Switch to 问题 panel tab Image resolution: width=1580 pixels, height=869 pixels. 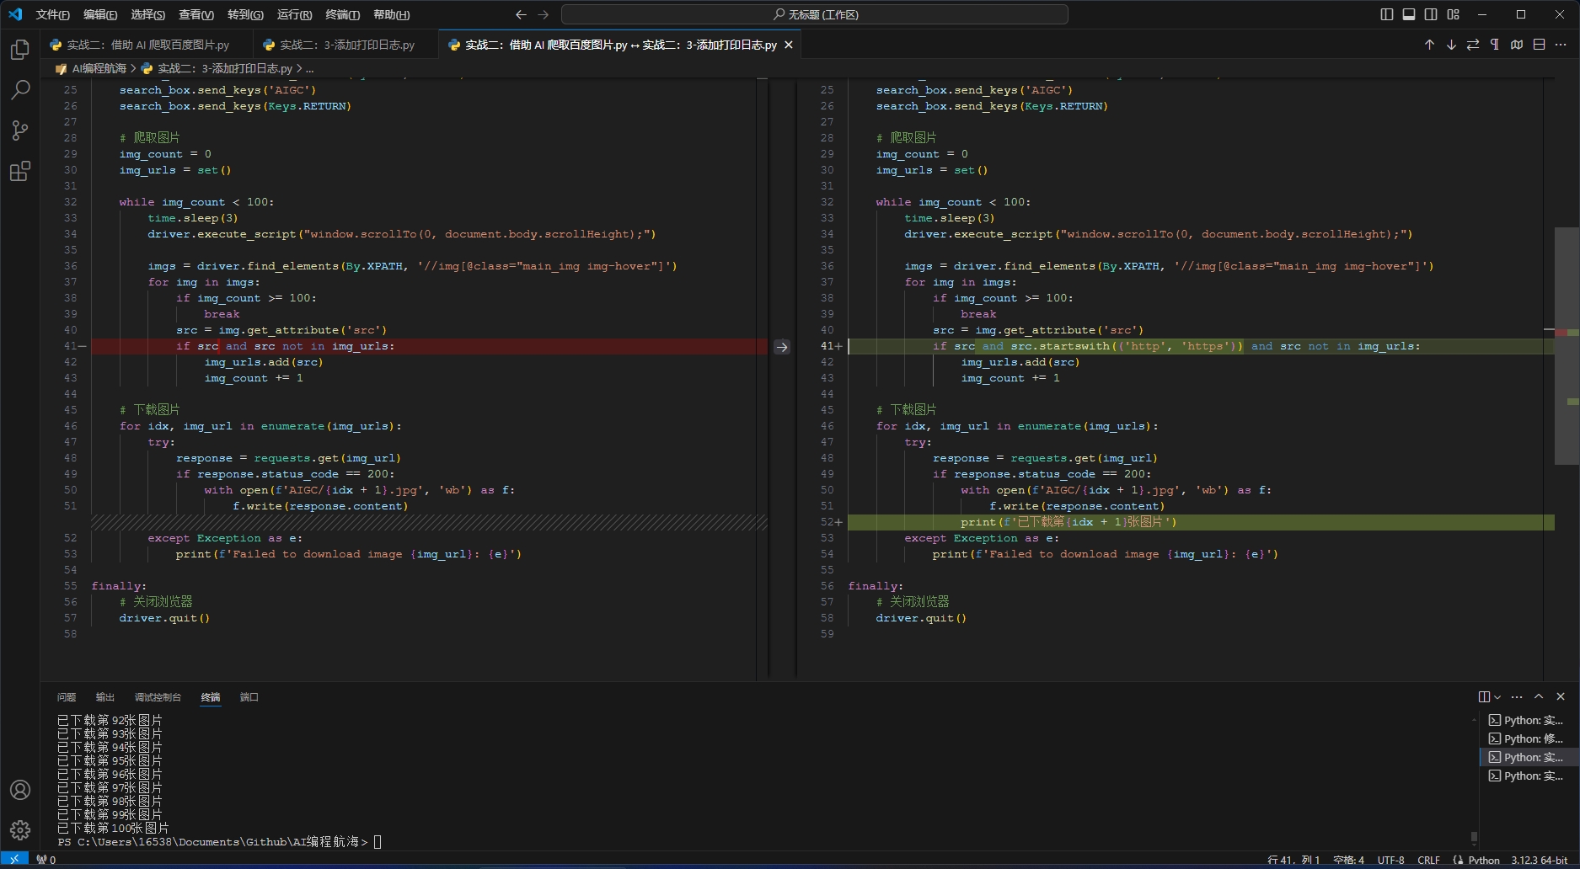click(67, 697)
